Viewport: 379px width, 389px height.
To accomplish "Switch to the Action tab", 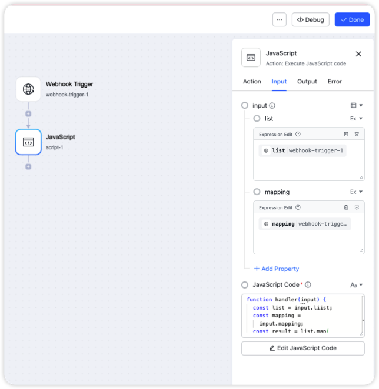I will click(x=252, y=82).
